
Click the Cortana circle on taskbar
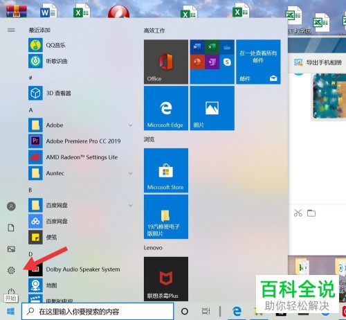(x=185, y=312)
